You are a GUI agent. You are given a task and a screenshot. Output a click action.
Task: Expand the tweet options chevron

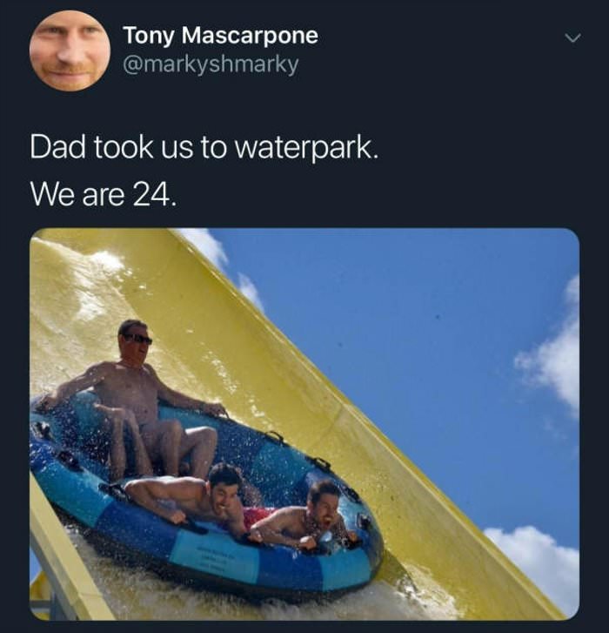coord(572,38)
